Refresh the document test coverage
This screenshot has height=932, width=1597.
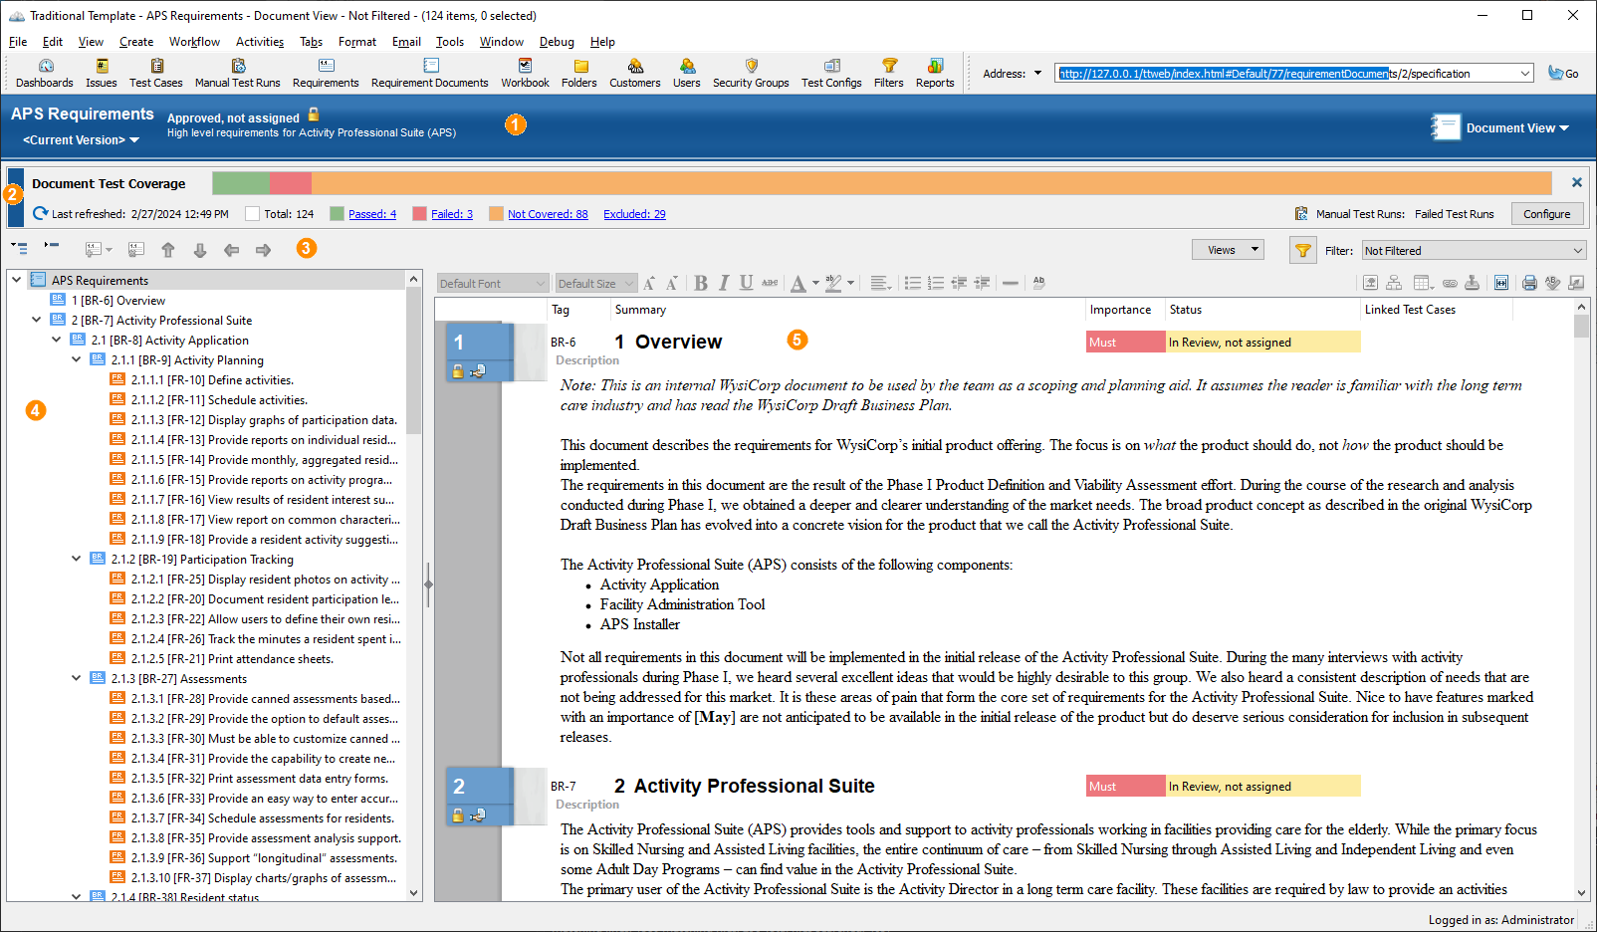coord(41,213)
